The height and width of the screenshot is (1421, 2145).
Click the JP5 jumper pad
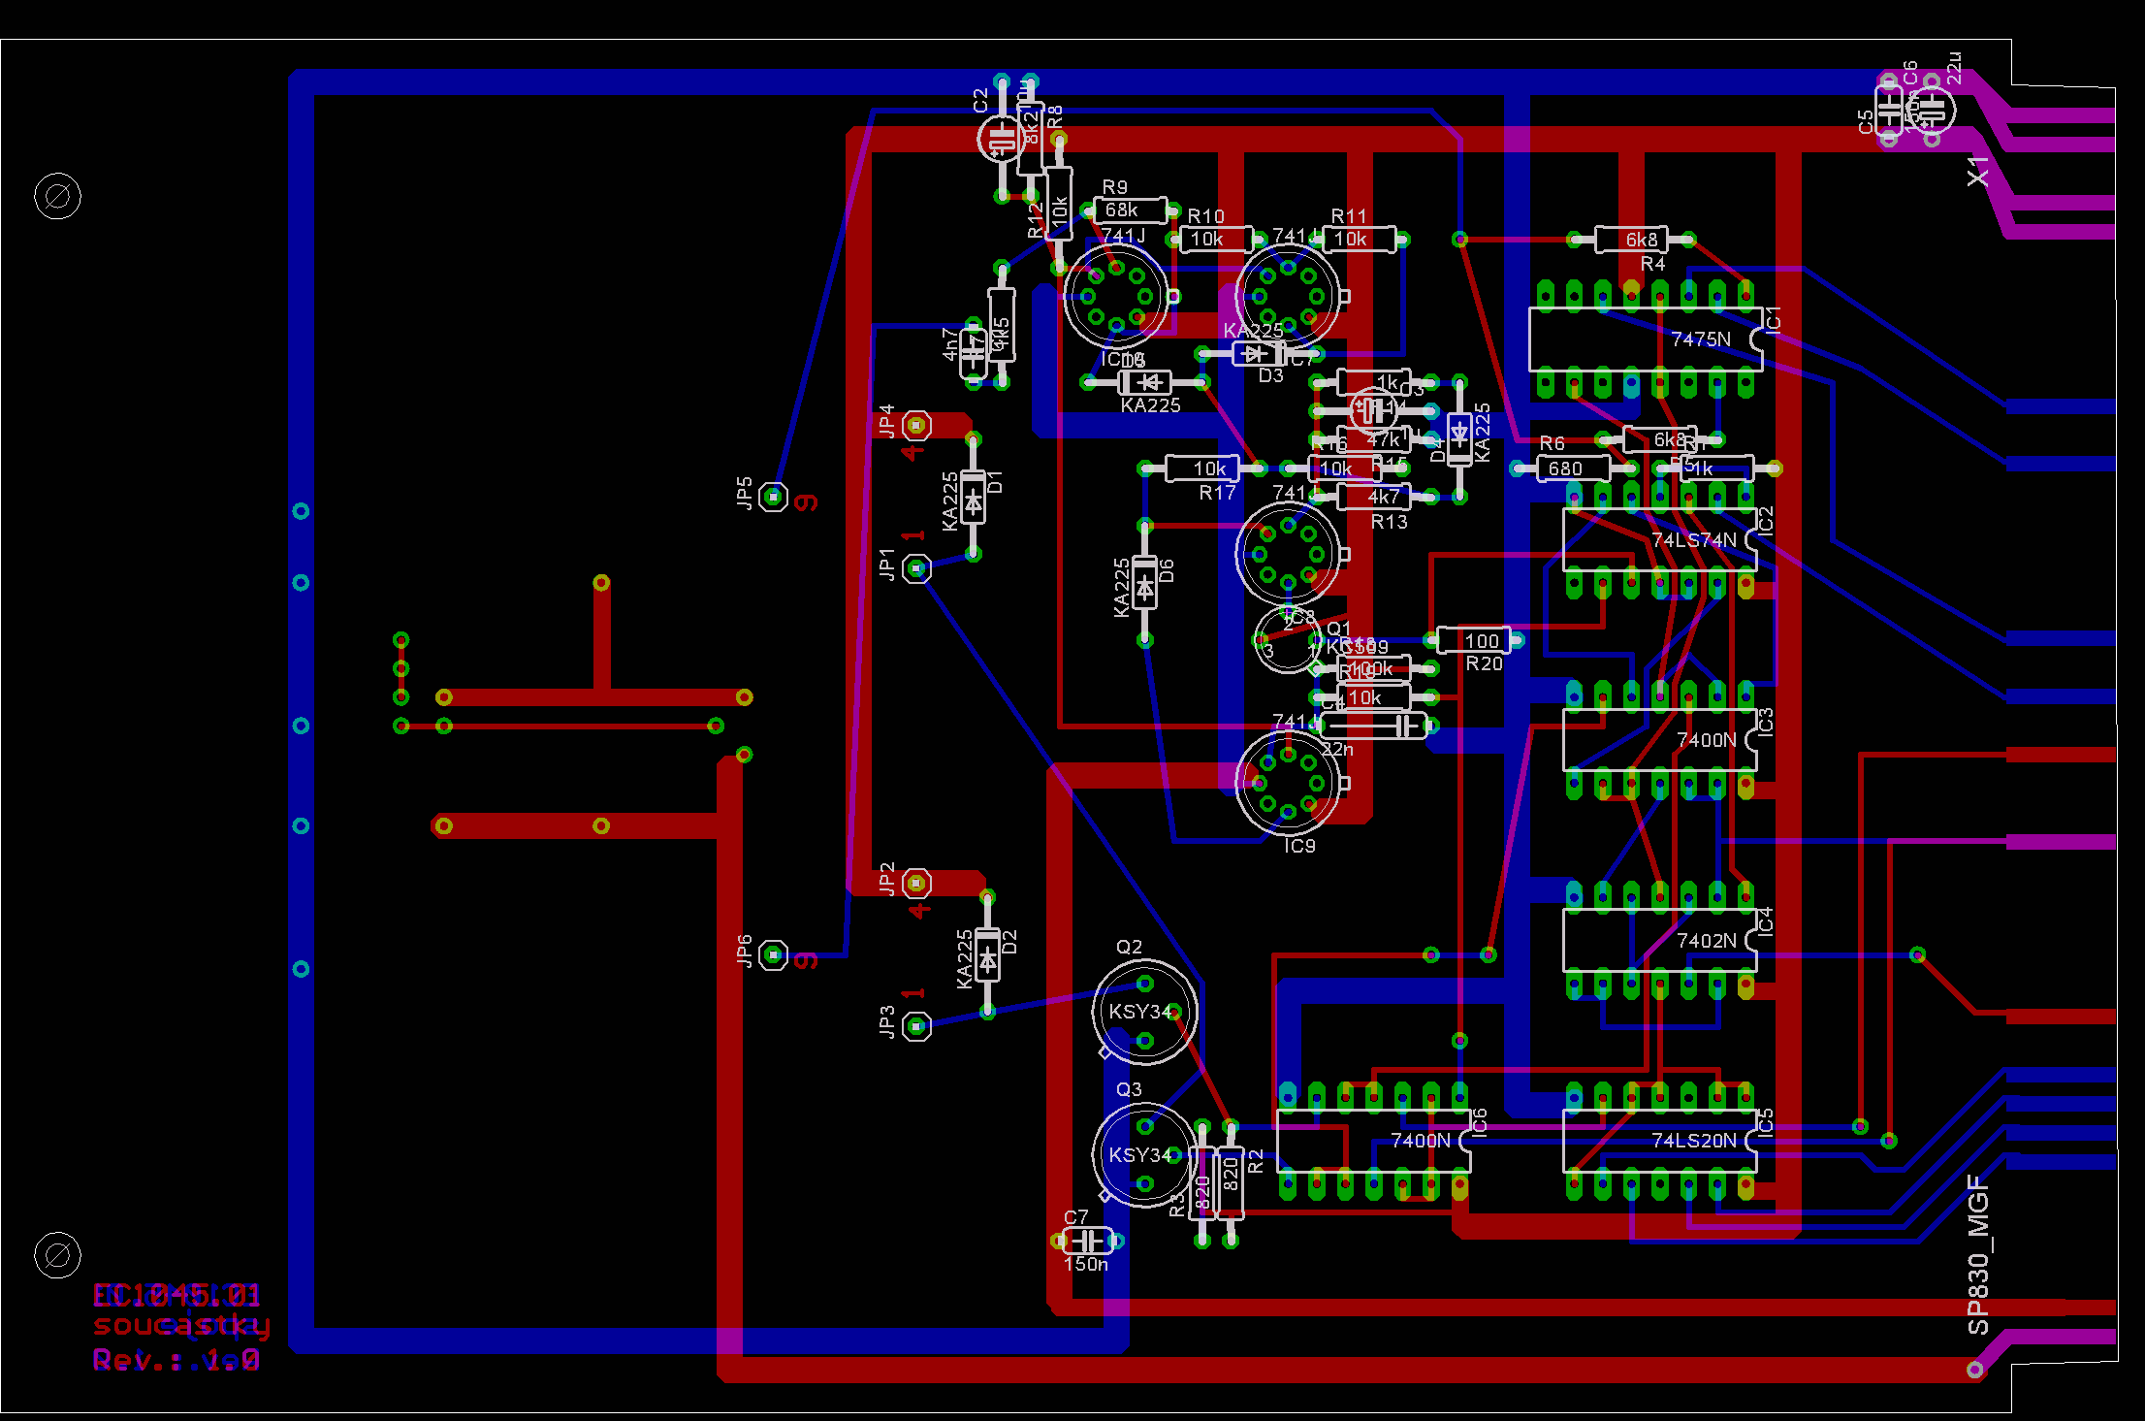click(773, 497)
